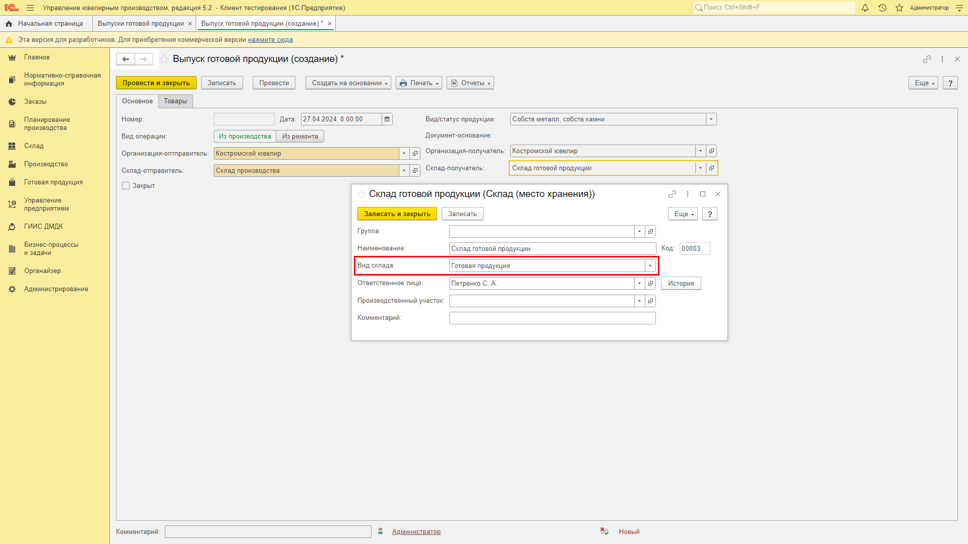Image resolution: width=968 pixels, height=544 pixels.
Task: Expand Производственный участок dropdown arrow
Action: click(x=639, y=301)
